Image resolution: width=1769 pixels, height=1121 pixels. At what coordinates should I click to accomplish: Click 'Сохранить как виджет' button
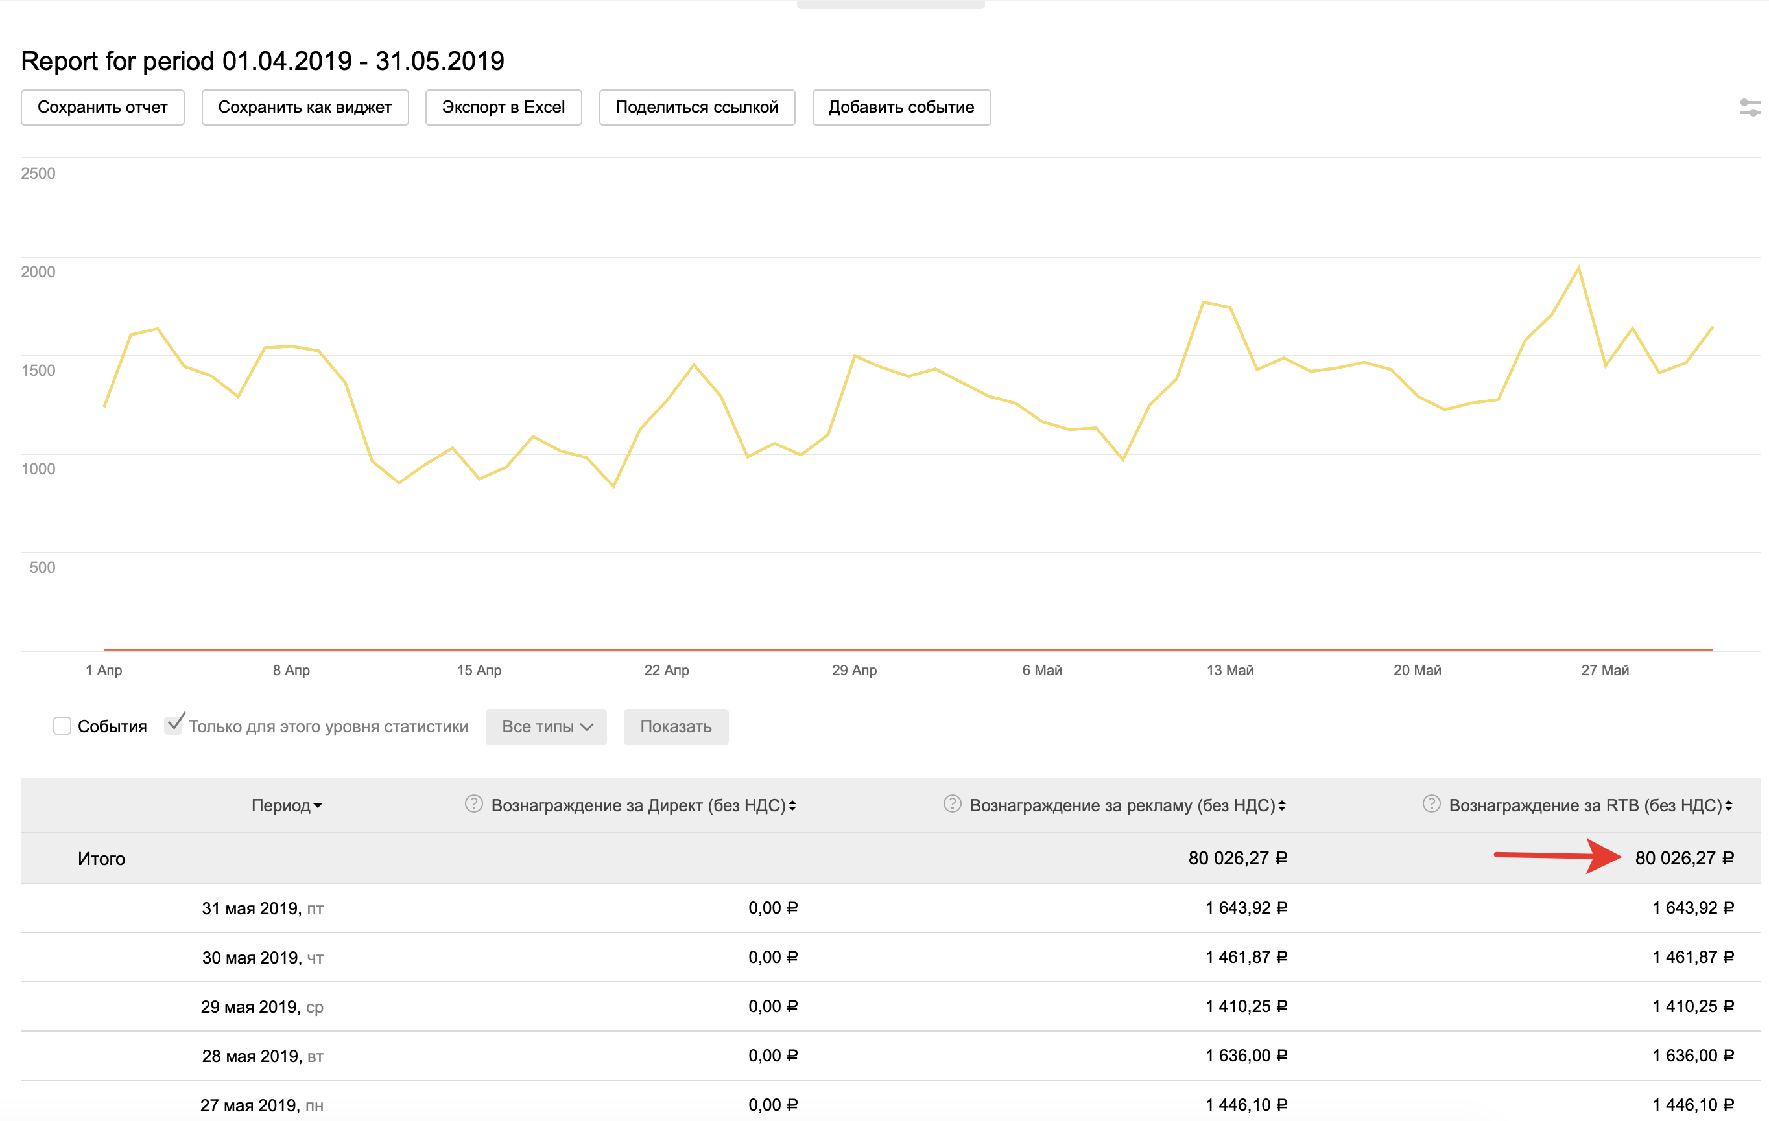click(305, 108)
